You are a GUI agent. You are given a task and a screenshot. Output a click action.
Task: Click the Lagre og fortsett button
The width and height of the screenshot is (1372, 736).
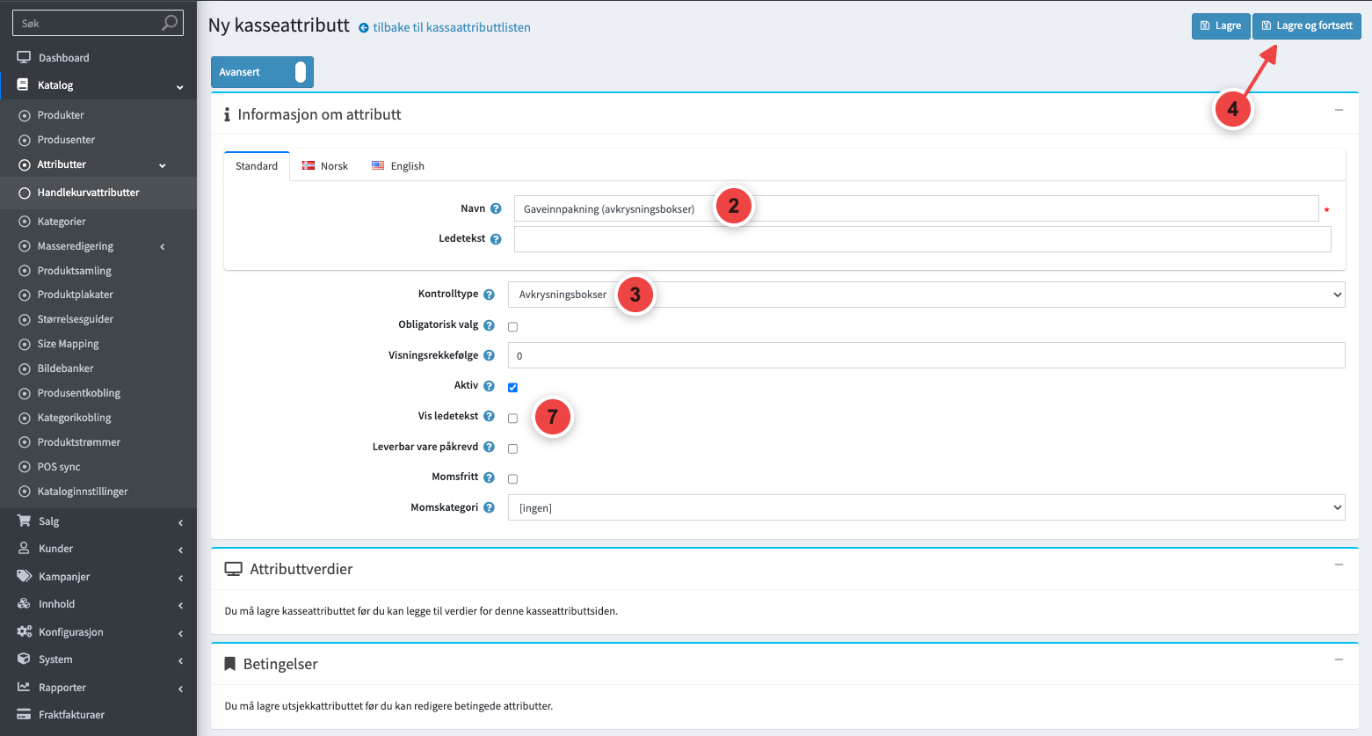click(1307, 26)
